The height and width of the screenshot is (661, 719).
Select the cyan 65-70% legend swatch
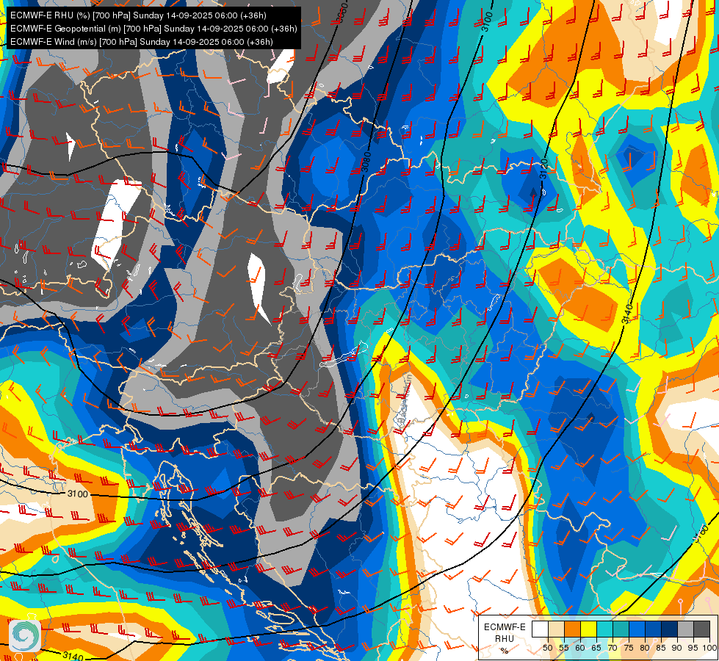coord(604,629)
